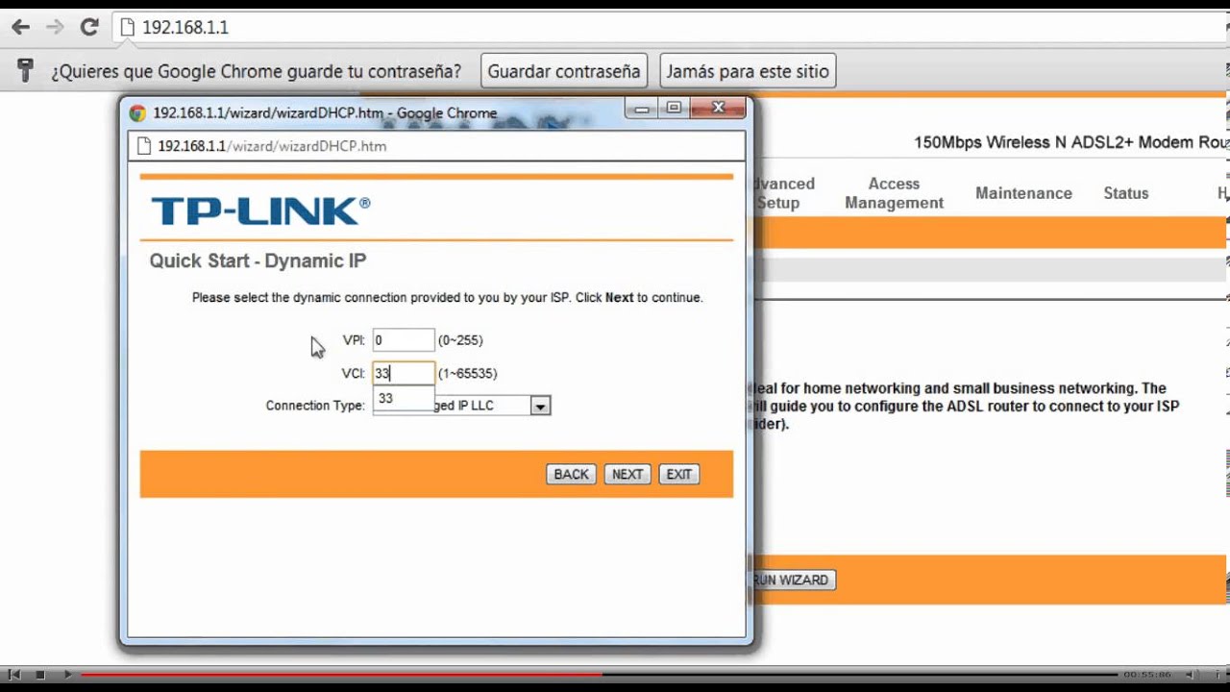Click the VPI range hint (0~255)

point(460,340)
